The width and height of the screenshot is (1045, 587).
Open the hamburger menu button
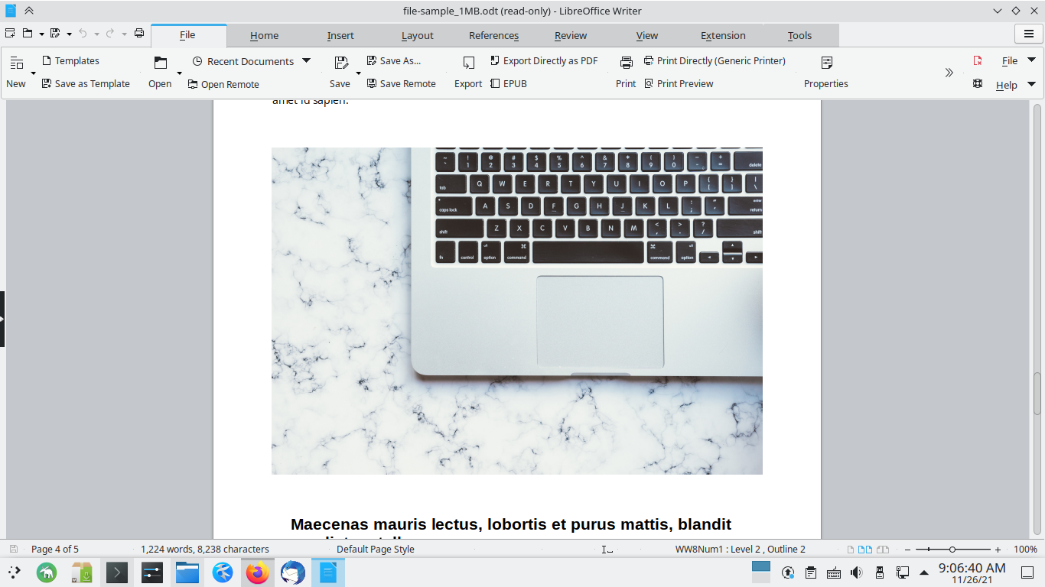[x=1028, y=34]
